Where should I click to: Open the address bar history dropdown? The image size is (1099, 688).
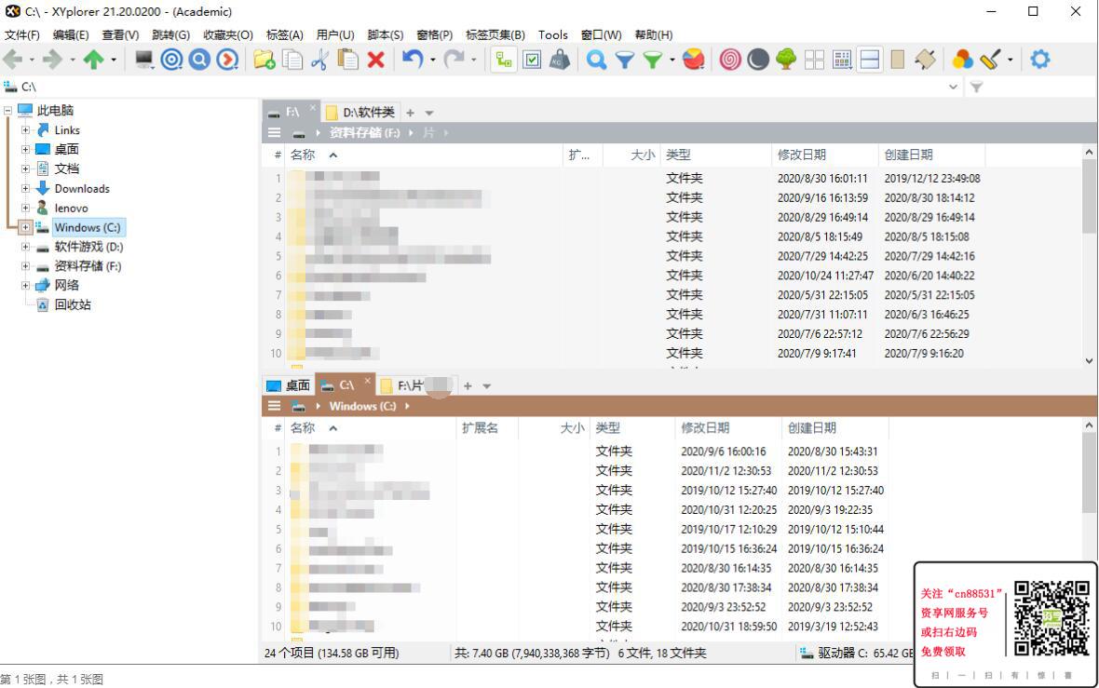pyautogui.click(x=953, y=87)
